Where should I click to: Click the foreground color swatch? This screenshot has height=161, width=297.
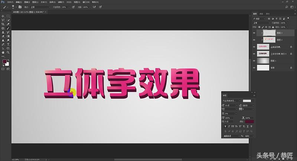pyautogui.click(x=4, y=61)
